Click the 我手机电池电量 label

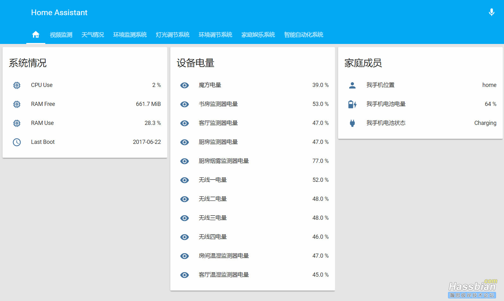pyautogui.click(x=386, y=104)
